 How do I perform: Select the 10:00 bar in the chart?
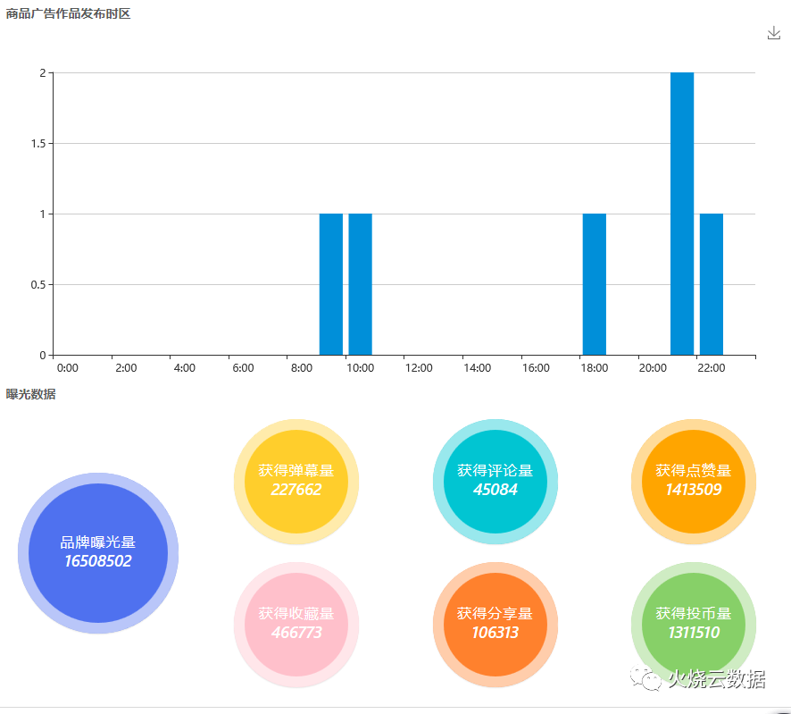tap(360, 284)
